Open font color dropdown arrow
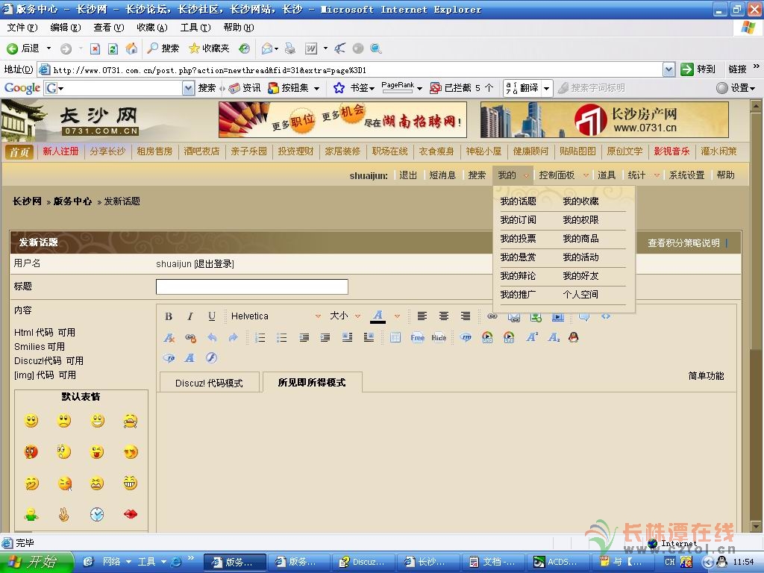Viewport: 764px width, 573px height. [x=397, y=316]
